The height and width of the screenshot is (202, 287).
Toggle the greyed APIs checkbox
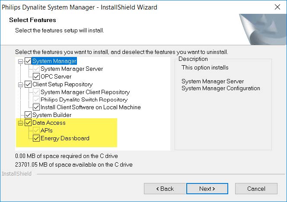click(36, 130)
